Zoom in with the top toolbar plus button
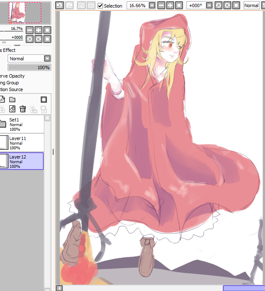The image size is (265, 291). (x=170, y=5)
